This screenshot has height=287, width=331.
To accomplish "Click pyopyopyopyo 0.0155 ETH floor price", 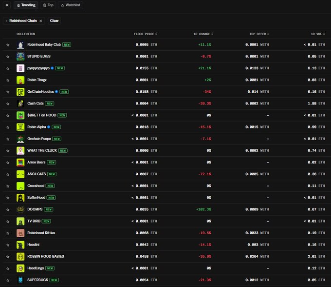I will click(x=147, y=68).
